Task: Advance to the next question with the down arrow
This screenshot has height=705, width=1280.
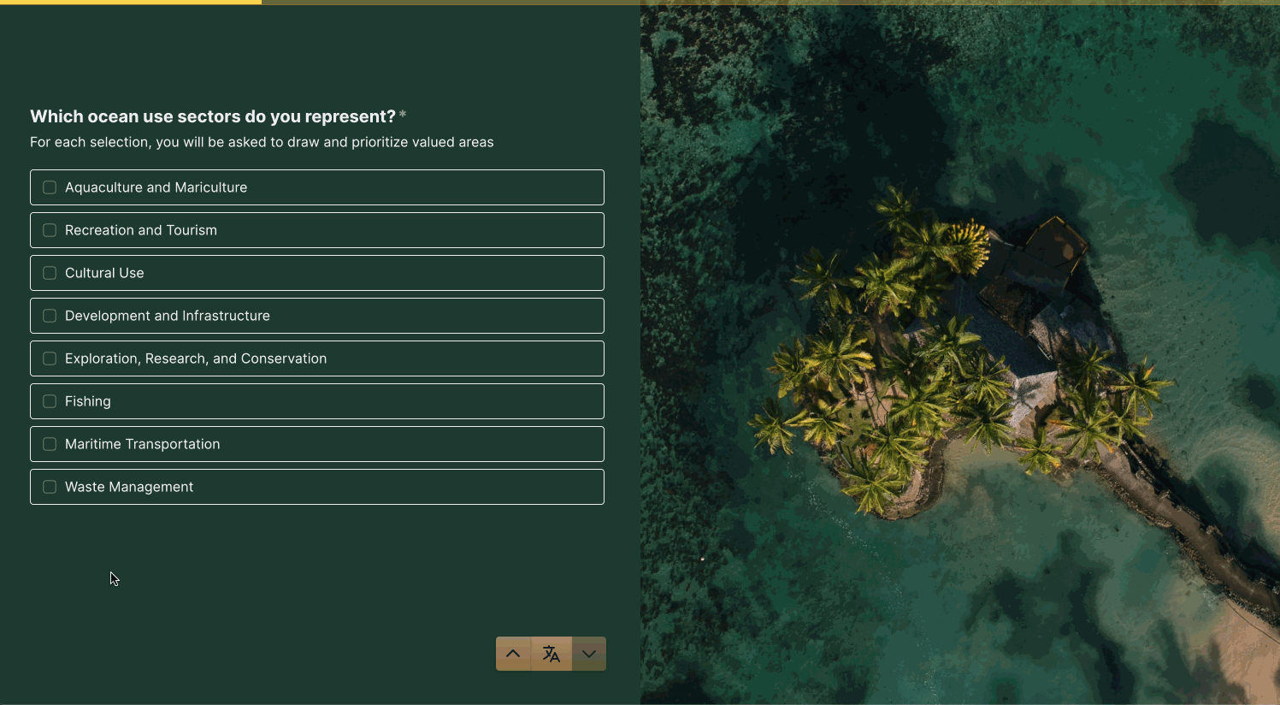Action: point(589,654)
